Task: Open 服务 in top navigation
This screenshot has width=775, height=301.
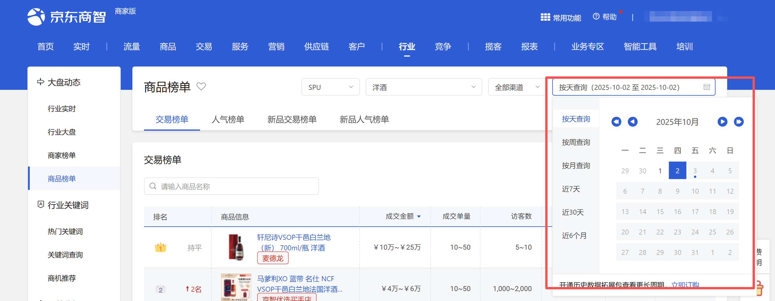Action: pyautogui.click(x=240, y=47)
